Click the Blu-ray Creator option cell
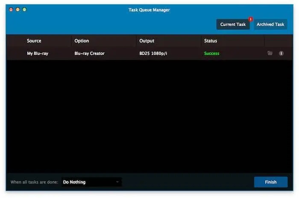This screenshot has height=198, width=299. pos(89,53)
